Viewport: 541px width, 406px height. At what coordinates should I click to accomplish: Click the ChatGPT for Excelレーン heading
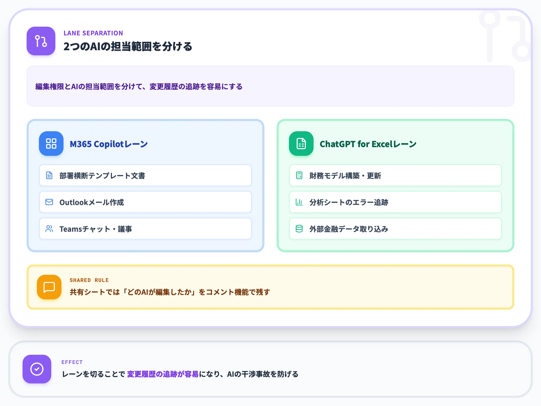(368, 144)
